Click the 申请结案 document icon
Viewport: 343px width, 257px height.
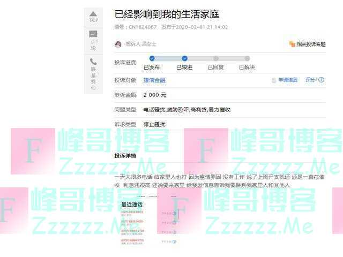coord(273,80)
